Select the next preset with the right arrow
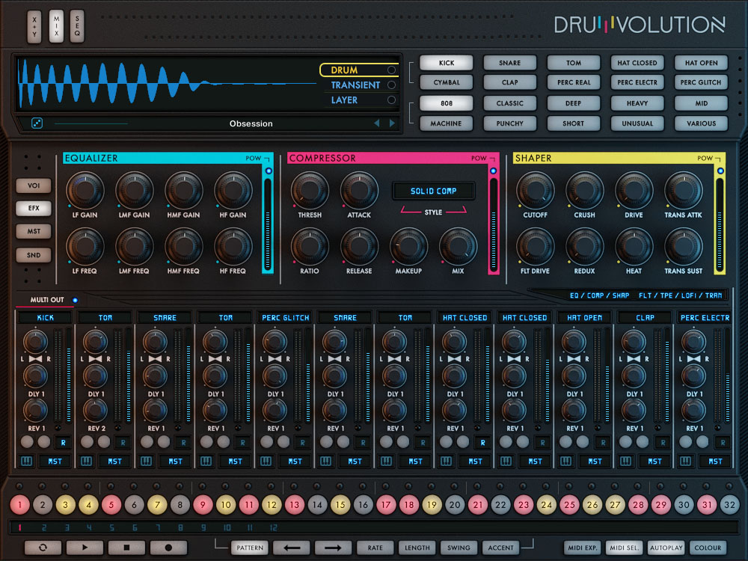This screenshot has height=561, width=748. (393, 123)
